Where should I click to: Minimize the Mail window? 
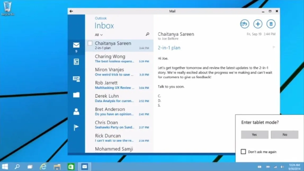(263, 11)
